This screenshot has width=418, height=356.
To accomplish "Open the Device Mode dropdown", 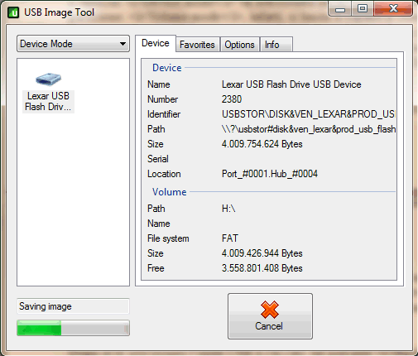I will point(73,44).
